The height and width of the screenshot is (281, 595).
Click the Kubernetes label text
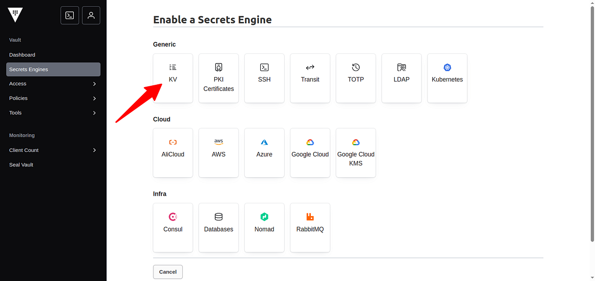[447, 80]
